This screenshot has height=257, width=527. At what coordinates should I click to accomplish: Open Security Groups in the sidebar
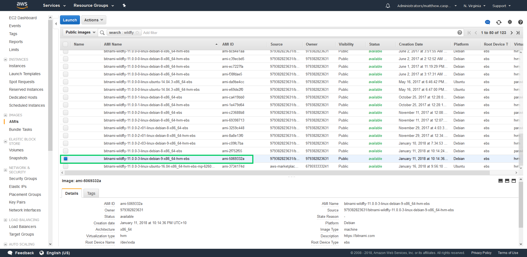point(23,179)
